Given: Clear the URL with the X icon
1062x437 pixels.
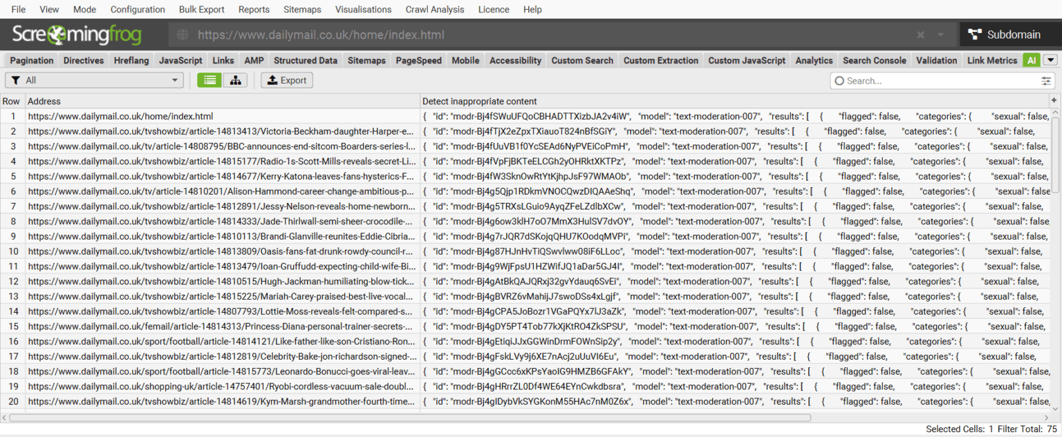Looking at the screenshot, I should tap(921, 35).
